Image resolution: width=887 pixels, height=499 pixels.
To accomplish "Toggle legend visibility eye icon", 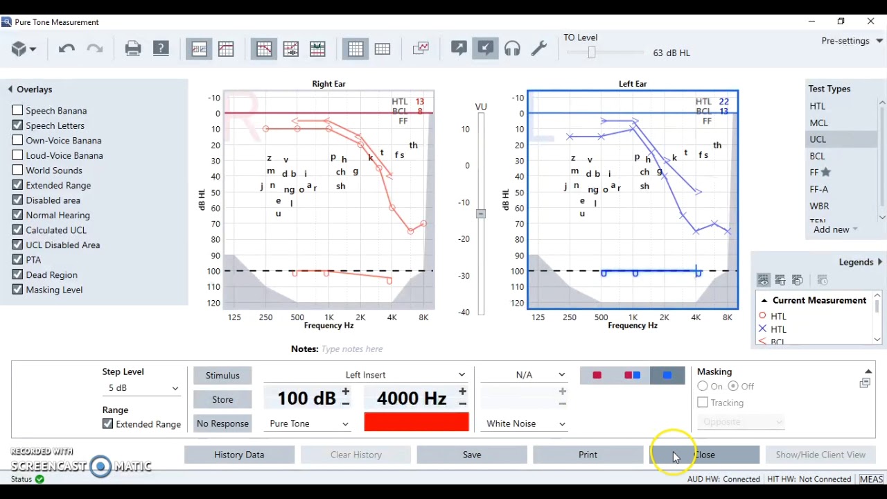I will (763, 280).
